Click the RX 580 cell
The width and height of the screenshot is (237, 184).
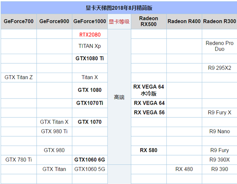pos(148,150)
